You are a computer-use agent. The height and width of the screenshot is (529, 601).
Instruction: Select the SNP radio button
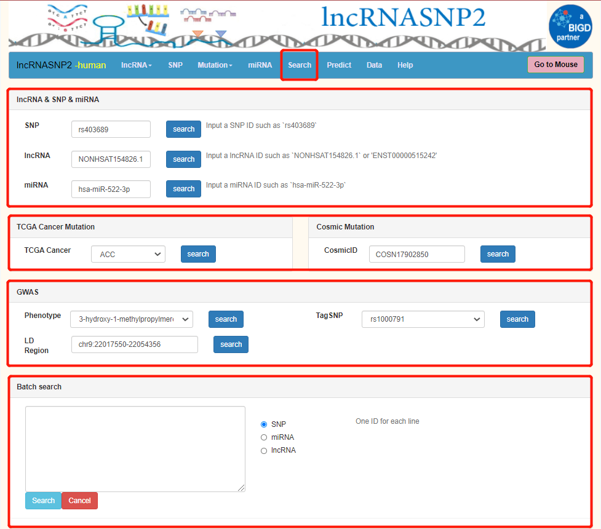[264, 424]
